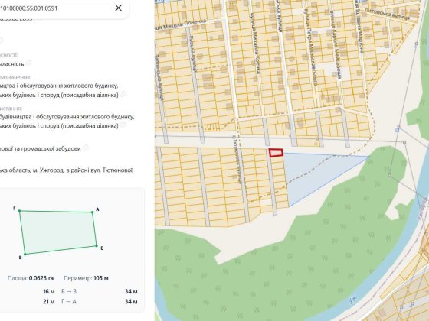Click '34 м' in the Г → А row
Image resolution: width=429 pixels, height=321 pixels.
[131, 302]
